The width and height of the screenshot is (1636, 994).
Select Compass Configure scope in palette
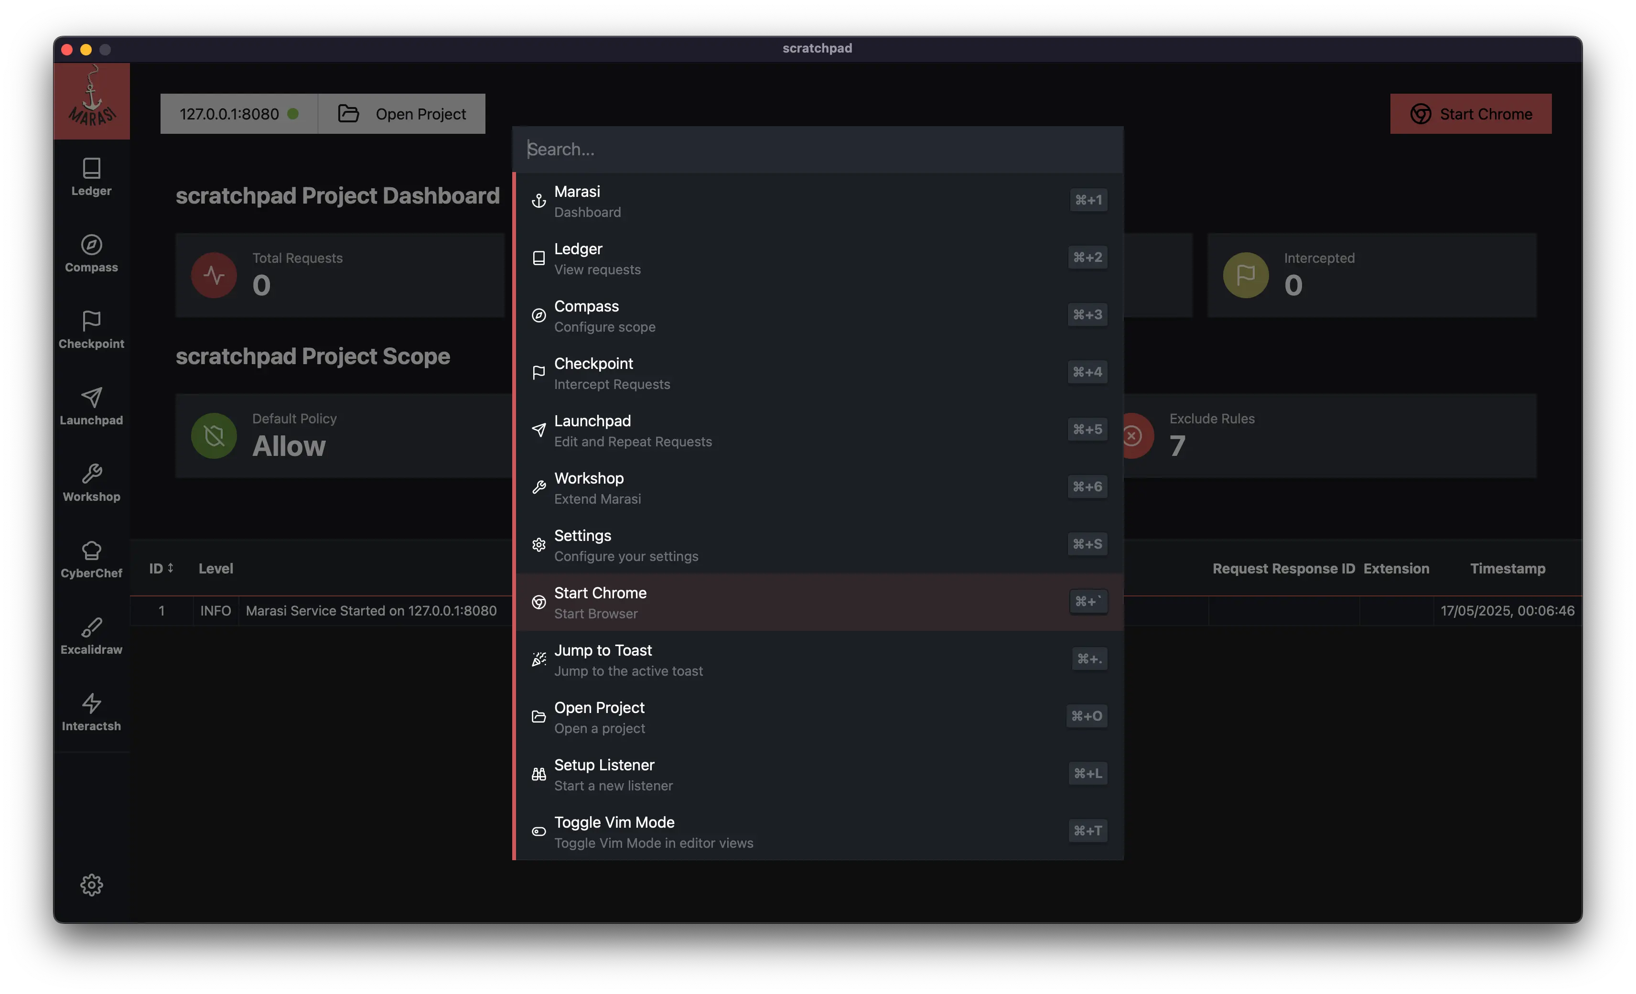819,316
